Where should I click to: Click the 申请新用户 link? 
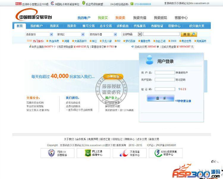pyautogui.click(x=182, y=73)
